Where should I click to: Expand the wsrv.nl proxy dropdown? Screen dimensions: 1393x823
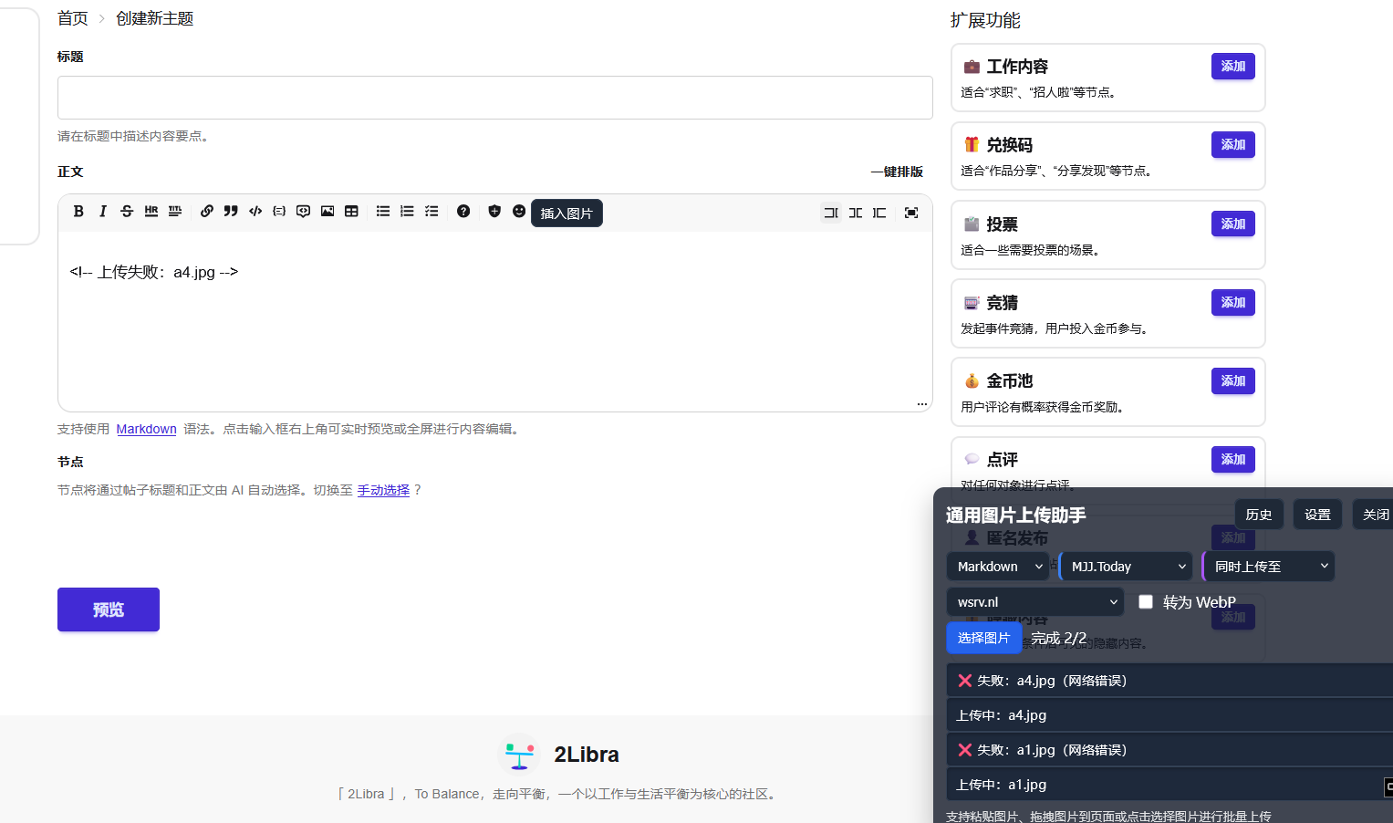[x=1035, y=602]
